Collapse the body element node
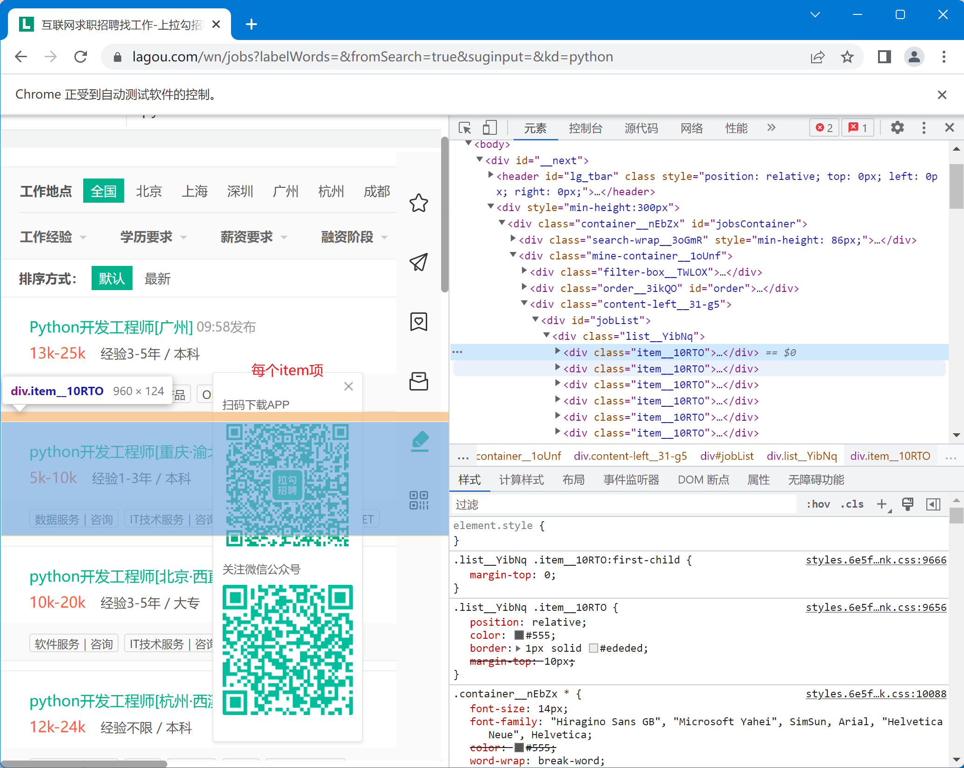 click(x=469, y=144)
